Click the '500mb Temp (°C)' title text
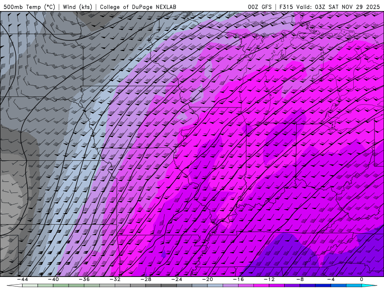Image resolution: width=384 pixels, height=288 pixels. tap(29, 7)
